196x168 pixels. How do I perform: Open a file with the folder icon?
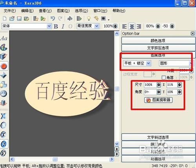[x=12, y=18]
